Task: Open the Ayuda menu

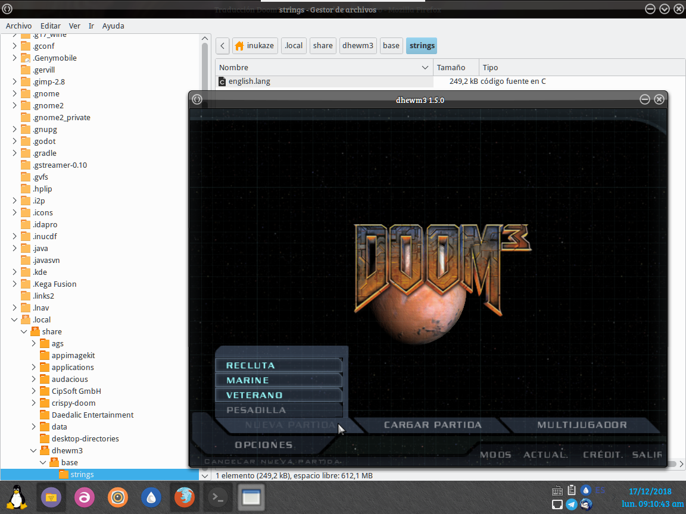Action: pos(113,26)
